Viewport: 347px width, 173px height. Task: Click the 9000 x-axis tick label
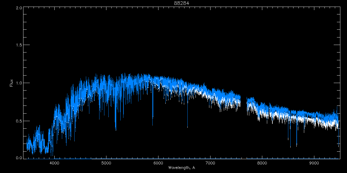click(x=314, y=163)
